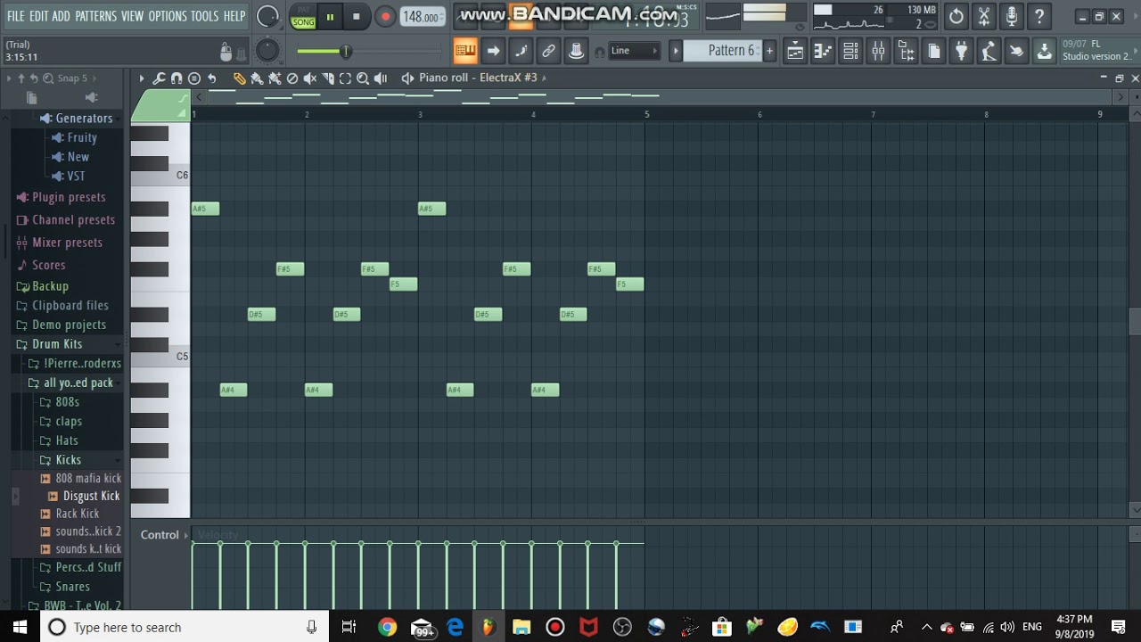Viewport: 1141px width, 642px height.
Task: Toggle piano roll magnet snap icon
Action: 176,78
